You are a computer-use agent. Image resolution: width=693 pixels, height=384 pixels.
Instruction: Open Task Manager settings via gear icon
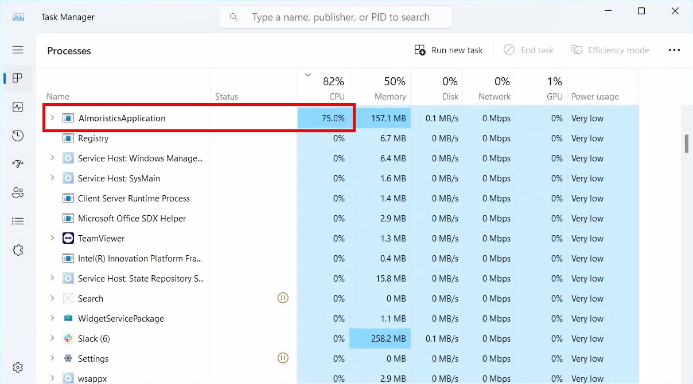[18, 367]
